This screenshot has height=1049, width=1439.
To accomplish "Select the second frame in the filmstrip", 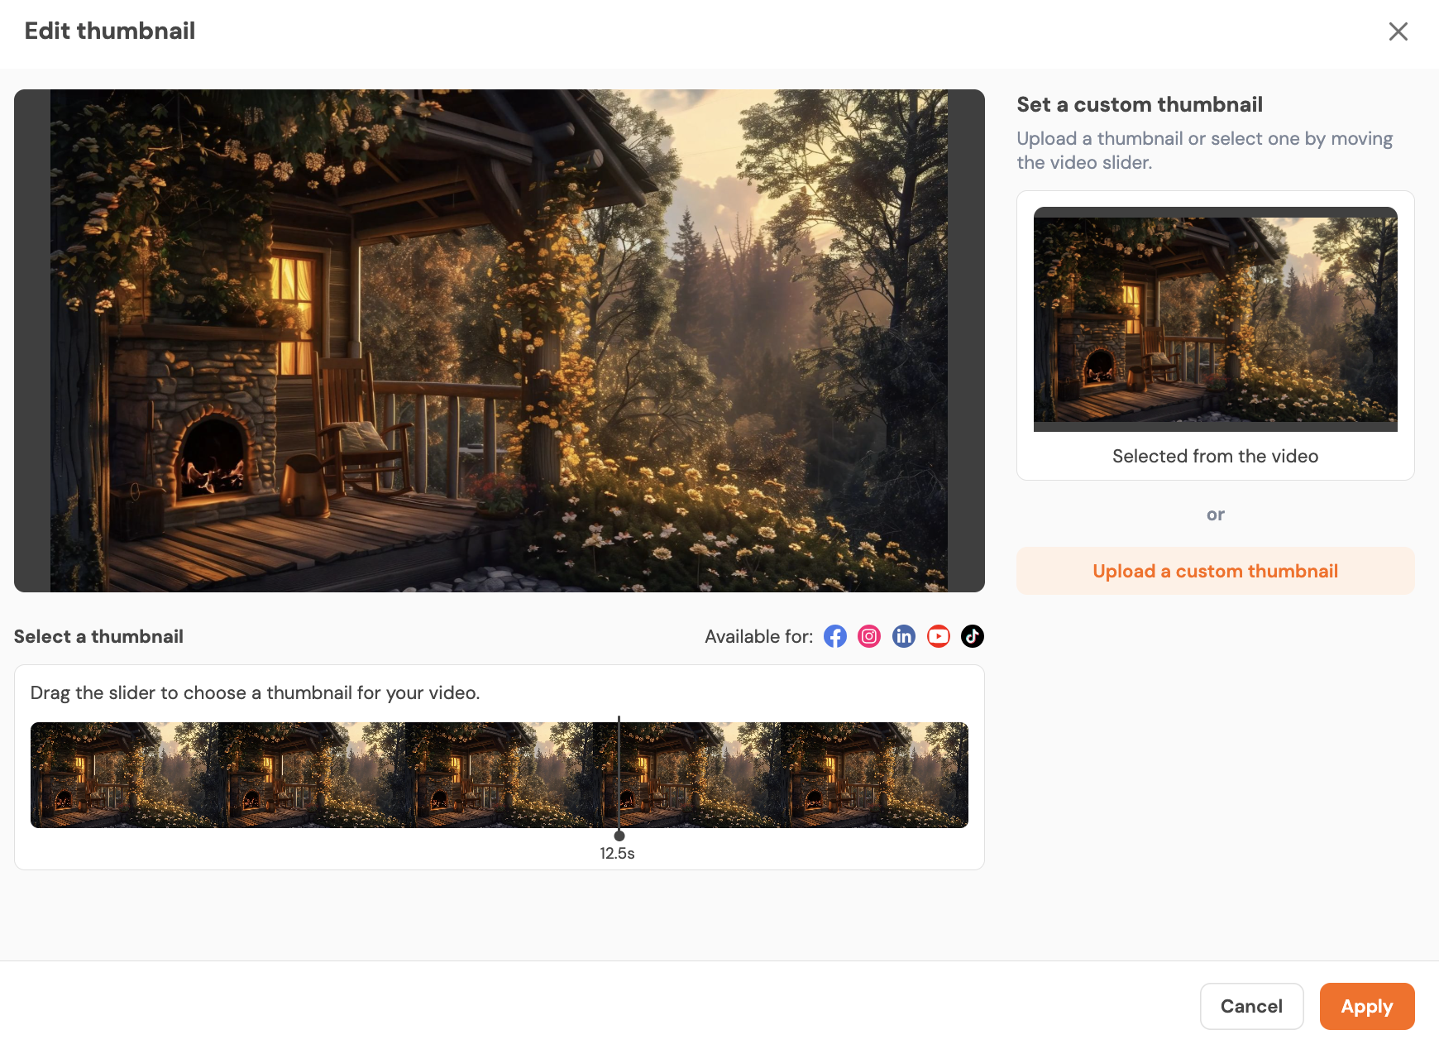I will click(x=312, y=775).
